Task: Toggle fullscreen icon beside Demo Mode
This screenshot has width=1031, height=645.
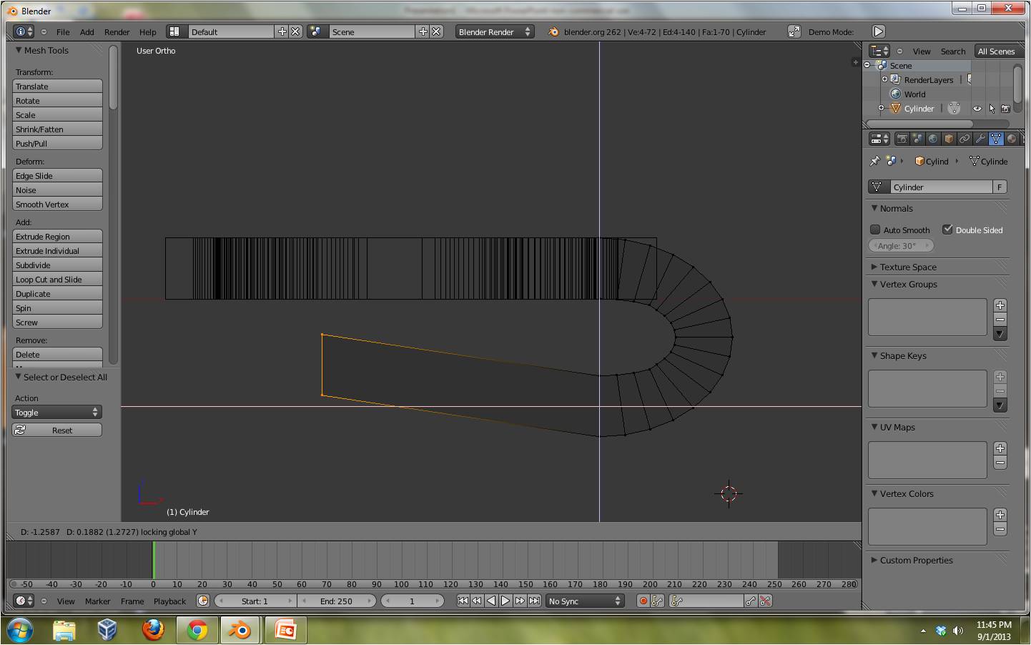Action: pyautogui.click(x=794, y=31)
